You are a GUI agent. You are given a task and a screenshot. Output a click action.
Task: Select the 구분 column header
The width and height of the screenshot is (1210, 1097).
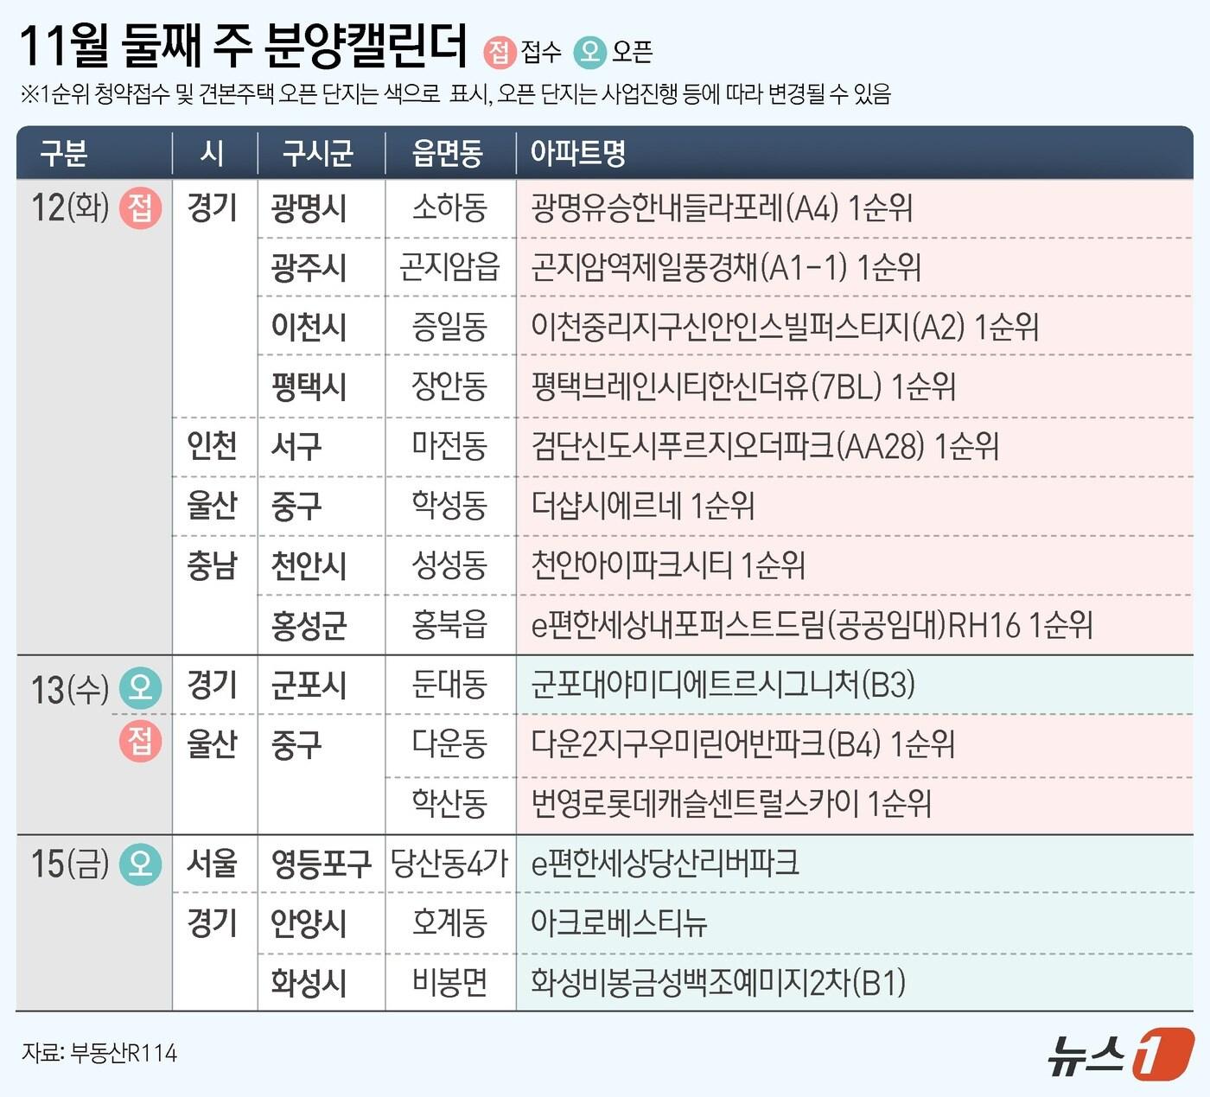point(63,154)
